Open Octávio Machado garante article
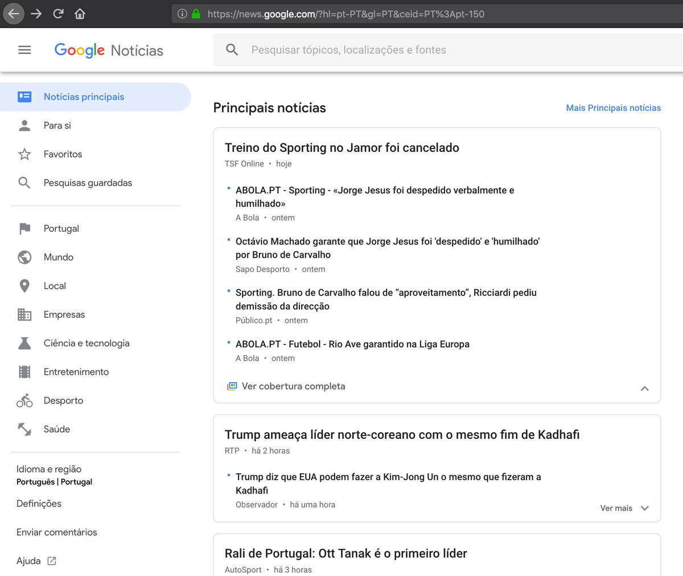 (x=388, y=248)
